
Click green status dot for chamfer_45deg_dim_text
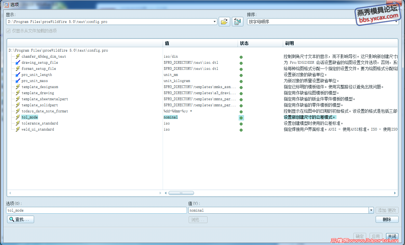[241, 57]
